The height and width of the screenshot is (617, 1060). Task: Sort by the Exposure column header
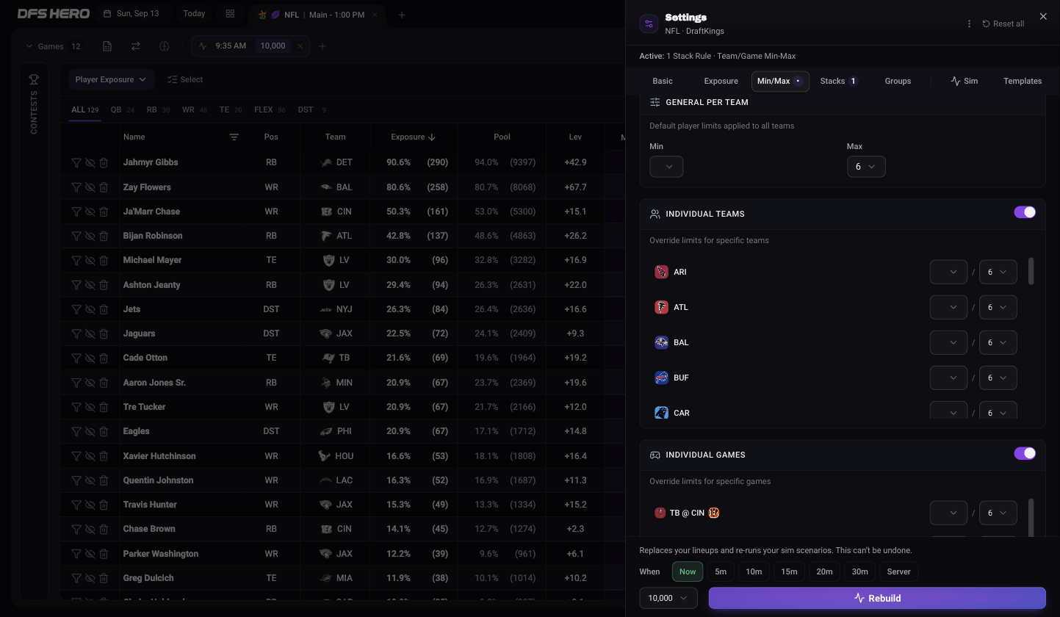click(414, 137)
